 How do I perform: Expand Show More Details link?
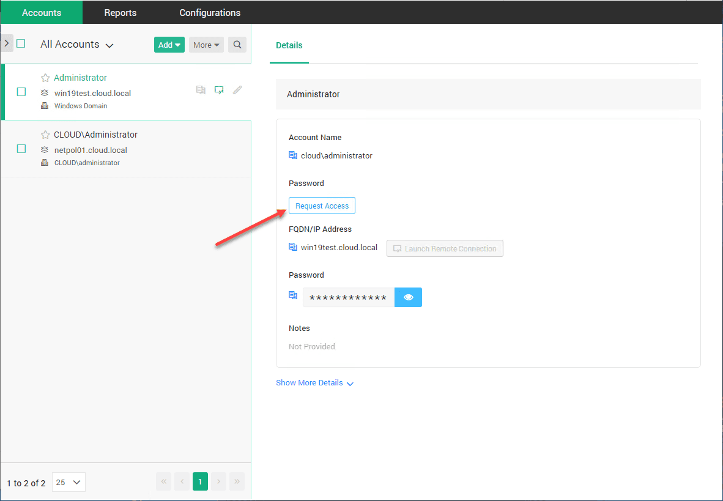314,383
